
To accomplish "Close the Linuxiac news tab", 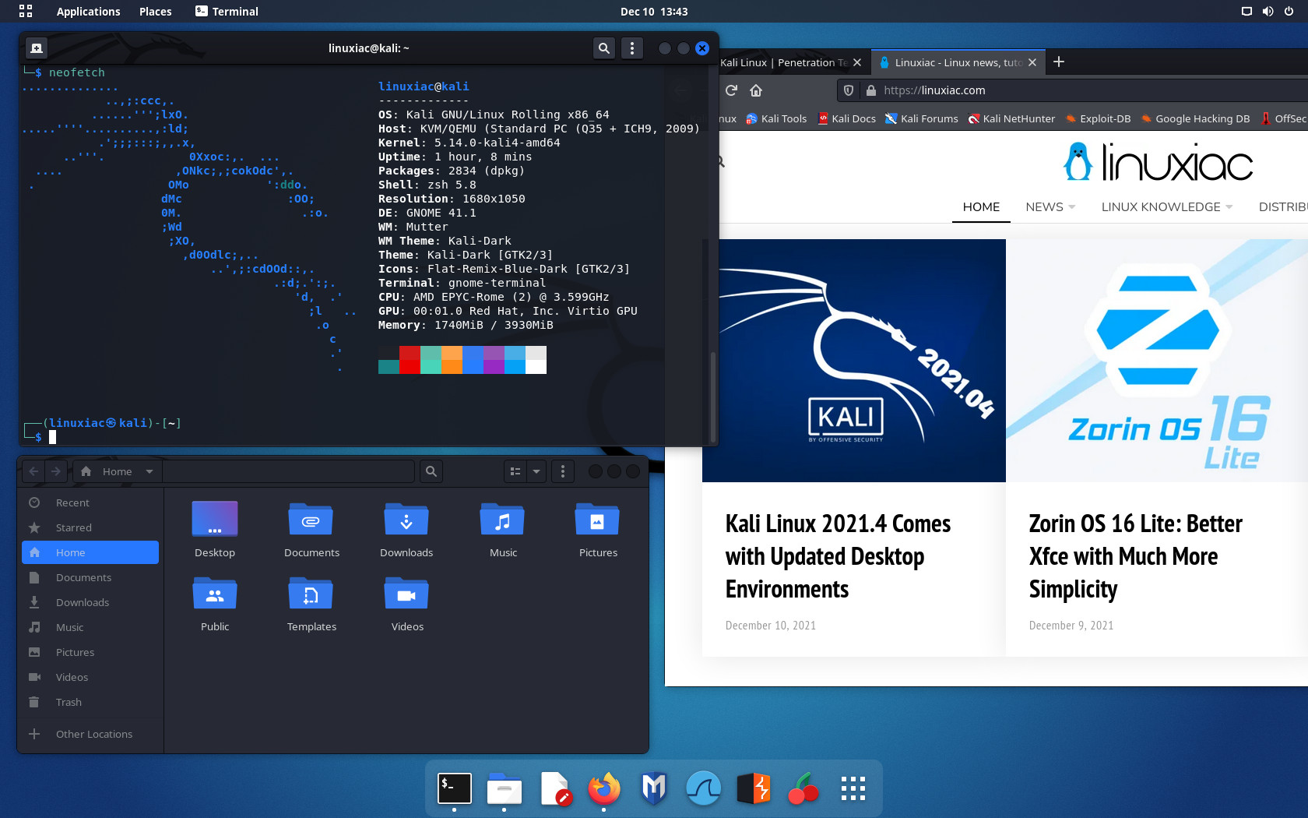I will [x=1032, y=62].
